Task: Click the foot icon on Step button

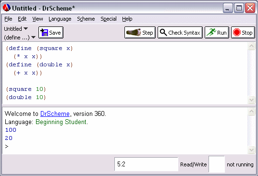Action: pos(134,32)
